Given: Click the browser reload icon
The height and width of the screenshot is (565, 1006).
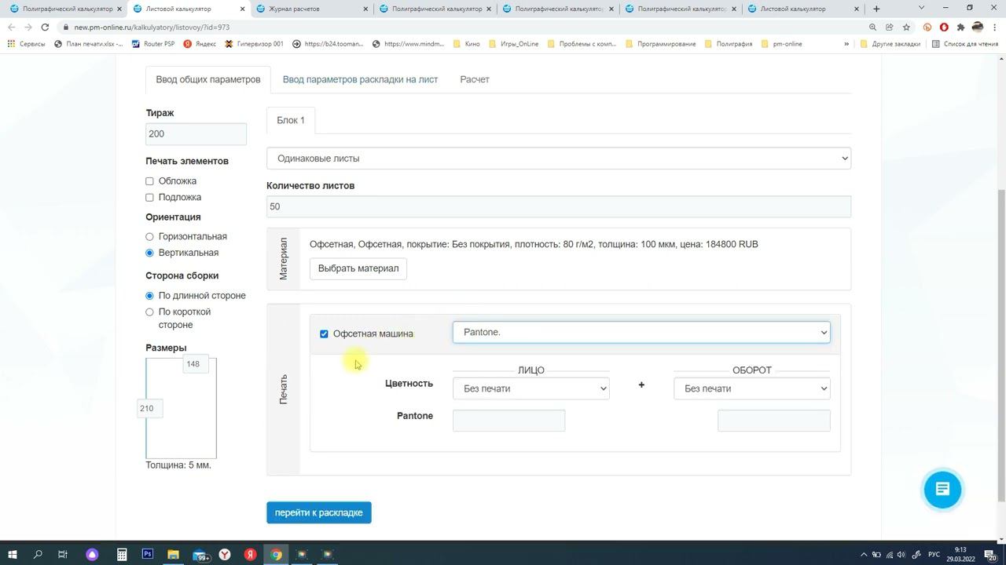Looking at the screenshot, I should 45,27.
